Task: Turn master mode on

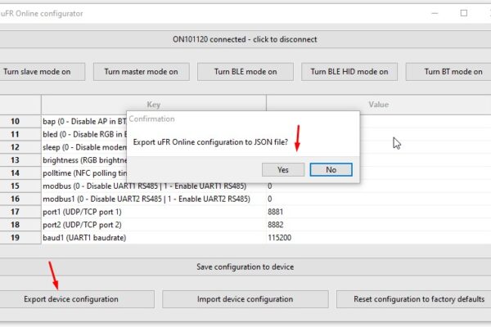Action: coord(142,72)
